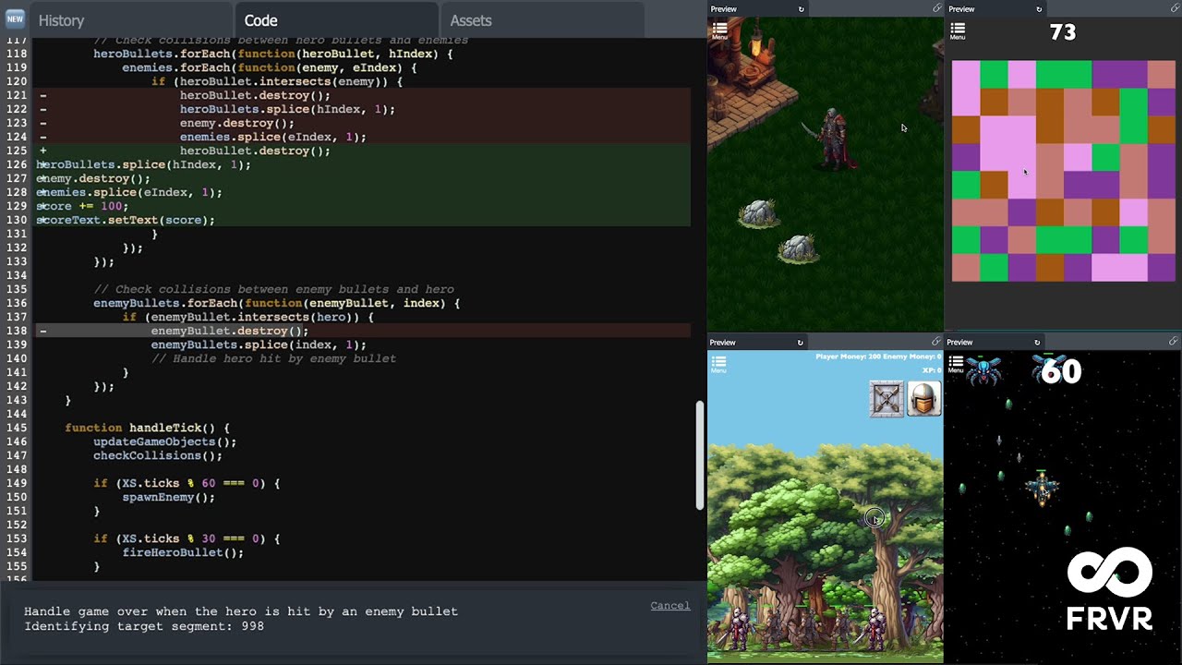Click link icon above dungeon knight preview
This screenshot has width=1182, height=665.
point(936,8)
